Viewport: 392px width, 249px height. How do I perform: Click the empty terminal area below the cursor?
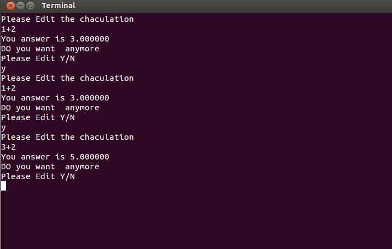196,220
